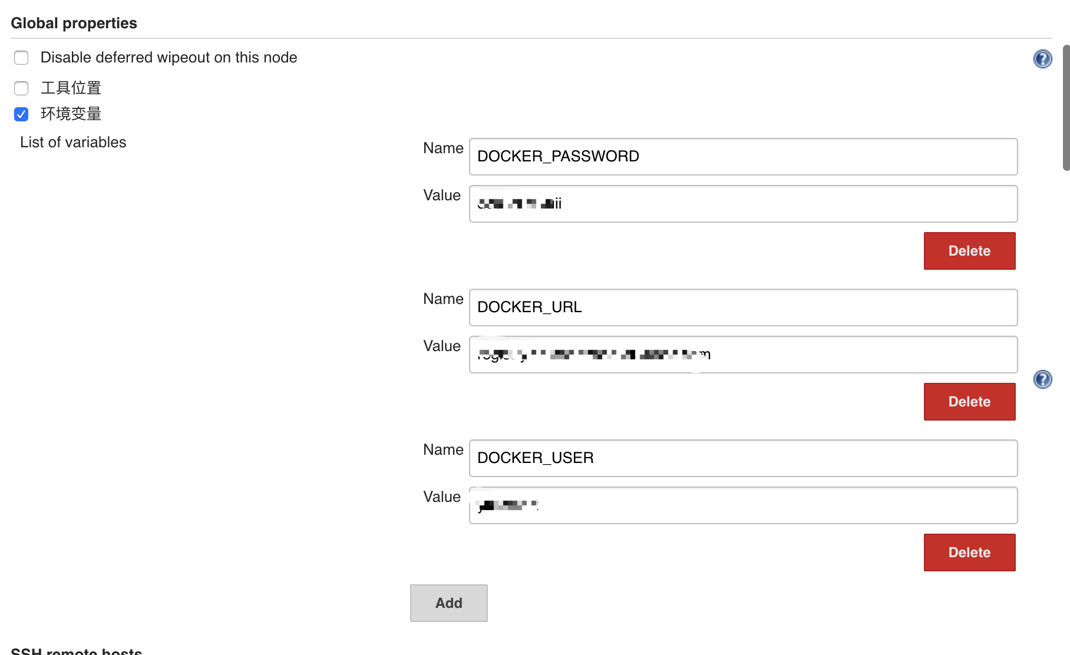Viewport: 1070px width, 655px height.
Task: Uncheck the 环境变量 checkbox
Action: (x=21, y=114)
